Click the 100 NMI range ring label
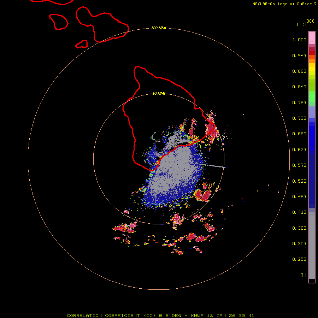This screenshot has width=318, height=318. (159, 28)
